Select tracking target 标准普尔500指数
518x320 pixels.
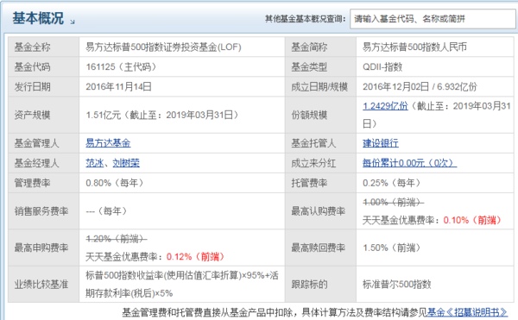tap(397, 285)
